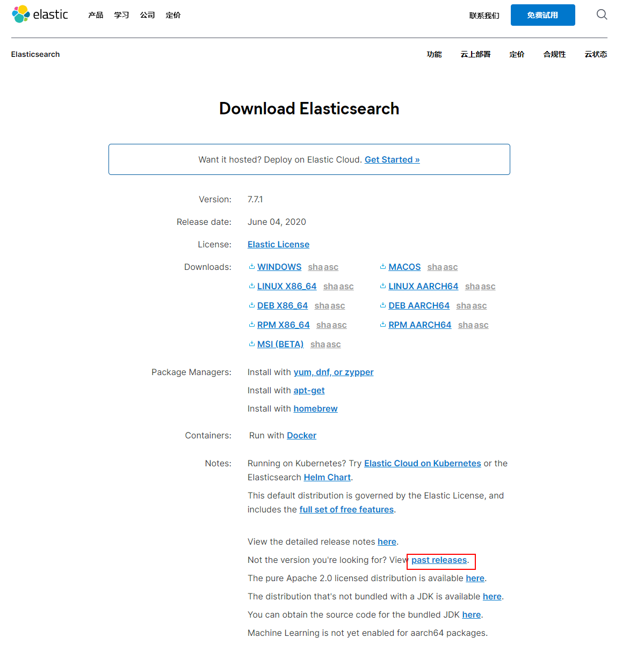Click the 免费试用 button
This screenshot has height=667, width=644.
[542, 15]
